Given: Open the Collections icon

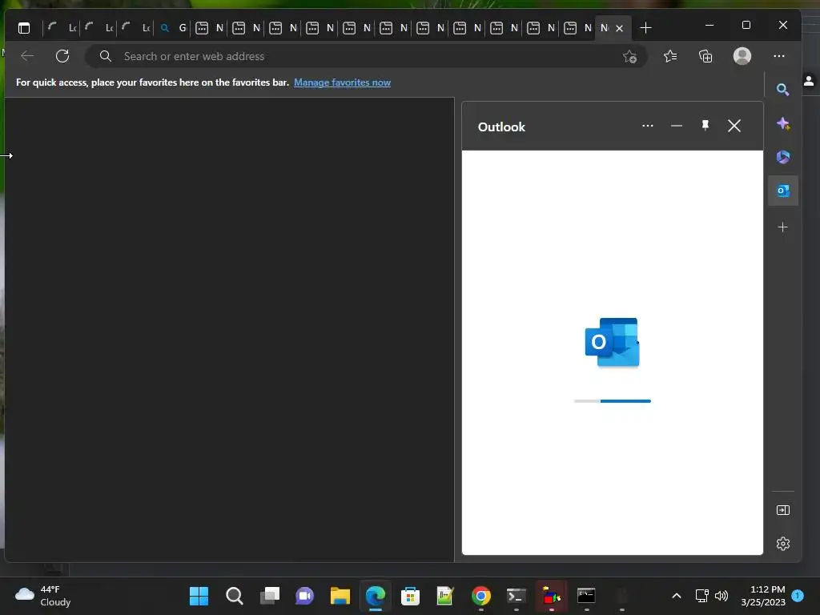Looking at the screenshot, I should point(705,56).
